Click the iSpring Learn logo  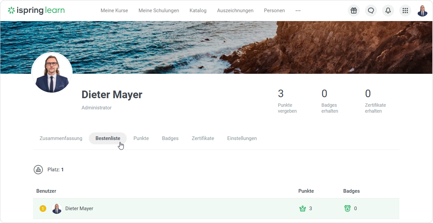click(36, 11)
